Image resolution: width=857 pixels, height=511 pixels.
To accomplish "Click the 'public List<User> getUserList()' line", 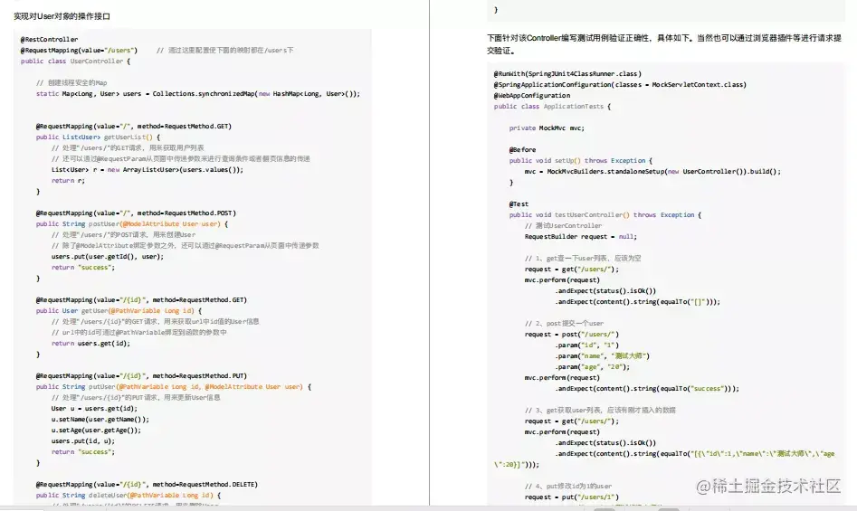I will (99, 137).
